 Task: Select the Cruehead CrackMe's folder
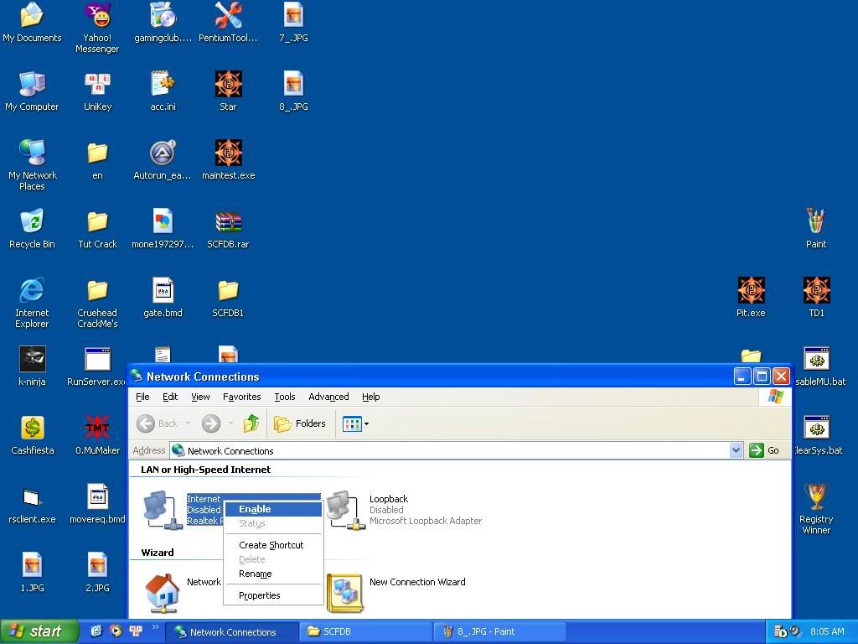[x=97, y=303]
